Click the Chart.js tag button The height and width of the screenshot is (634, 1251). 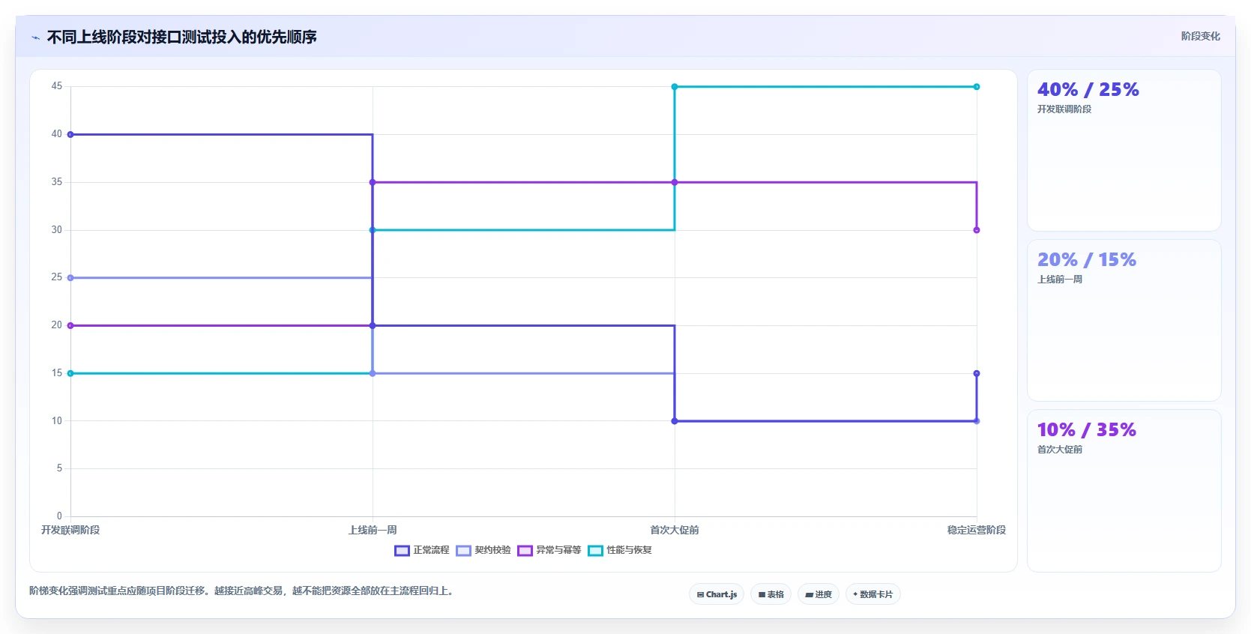point(717,594)
